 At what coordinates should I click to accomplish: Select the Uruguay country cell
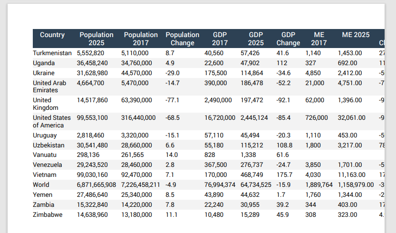tap(45, 136)
